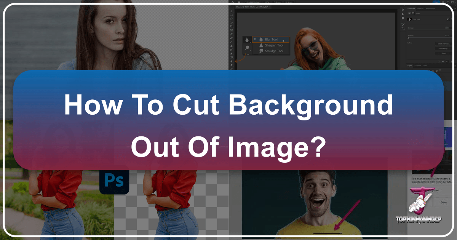Invert the current layer mask
The height and width of the screenshot is (240, 457).
click(x=444, y=53)
